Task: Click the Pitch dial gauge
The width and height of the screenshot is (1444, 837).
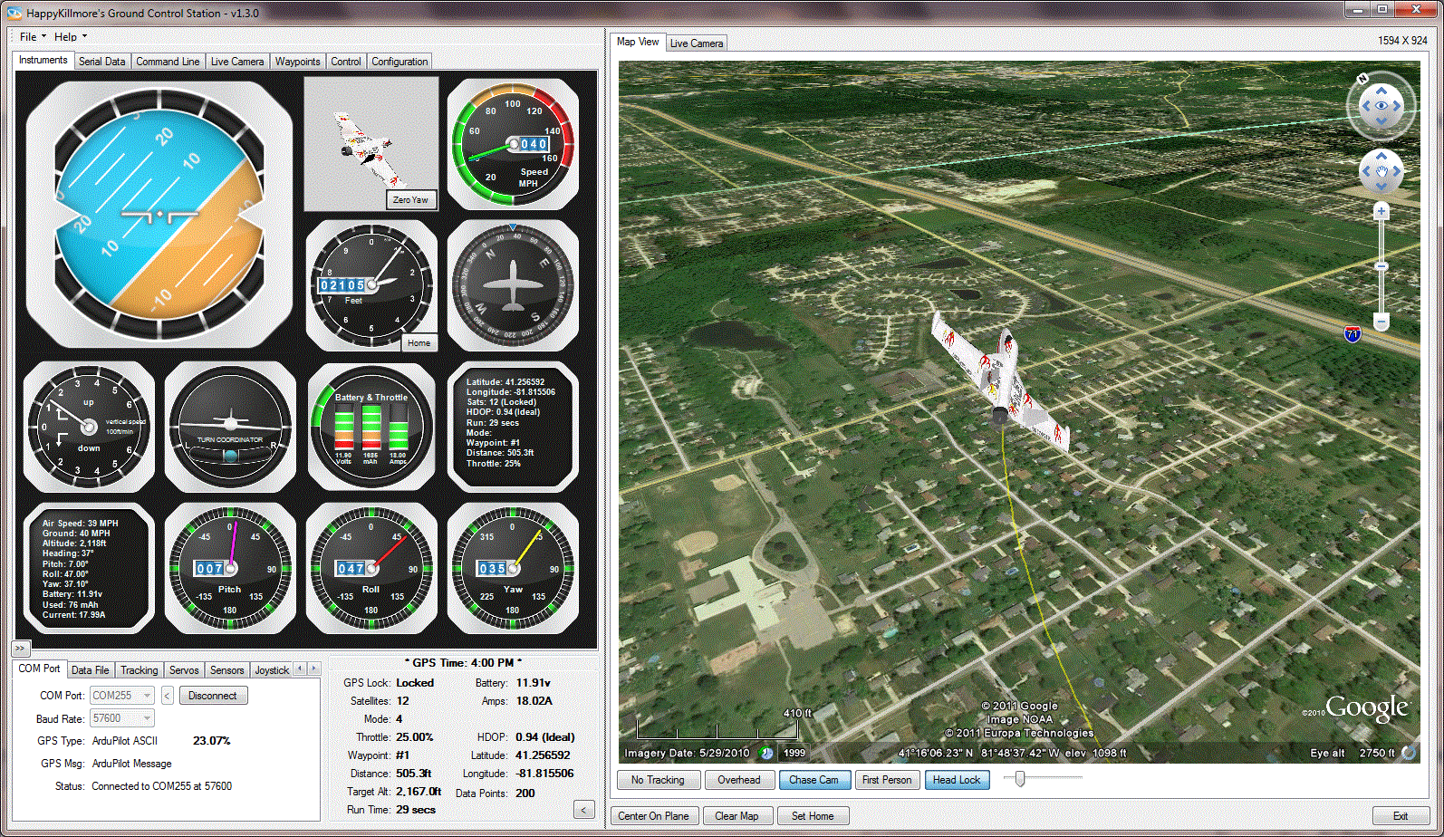Action: (230, 568)
